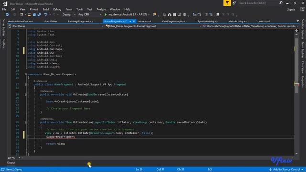Click the Navigate Backward toolbar icon
Viewport: 306px width, 172px height.
[7, 15]
